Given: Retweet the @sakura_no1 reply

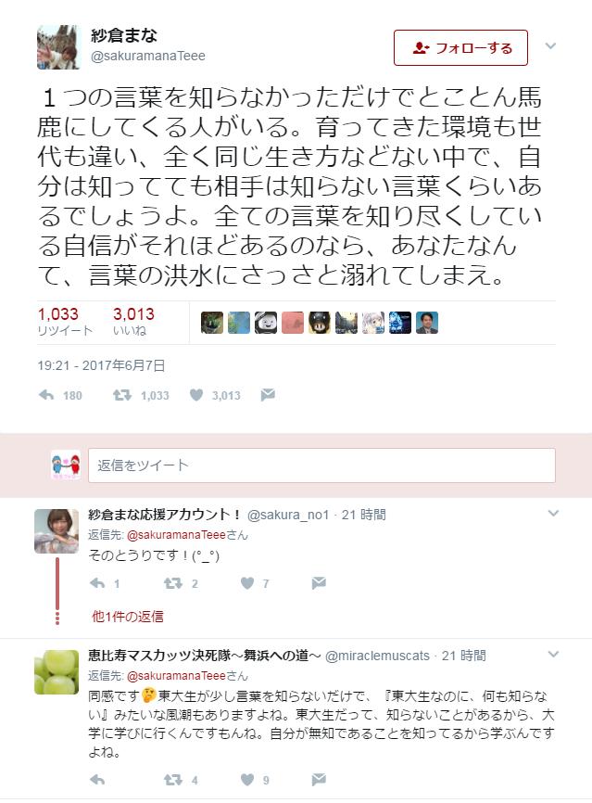Looking at the screenshot, I should (x=173, y=583).
